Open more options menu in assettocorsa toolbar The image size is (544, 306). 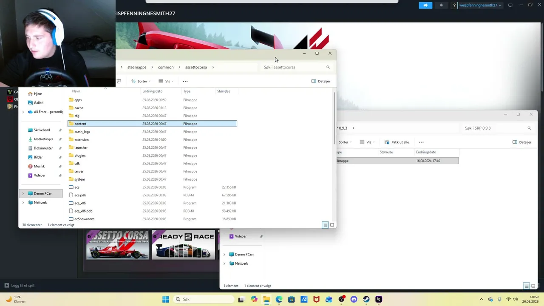(x=185, y=81)
